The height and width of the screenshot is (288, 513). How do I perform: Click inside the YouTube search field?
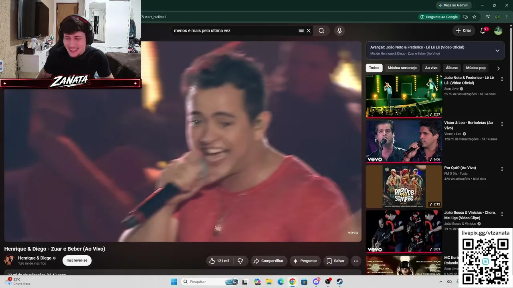(236, 31)
